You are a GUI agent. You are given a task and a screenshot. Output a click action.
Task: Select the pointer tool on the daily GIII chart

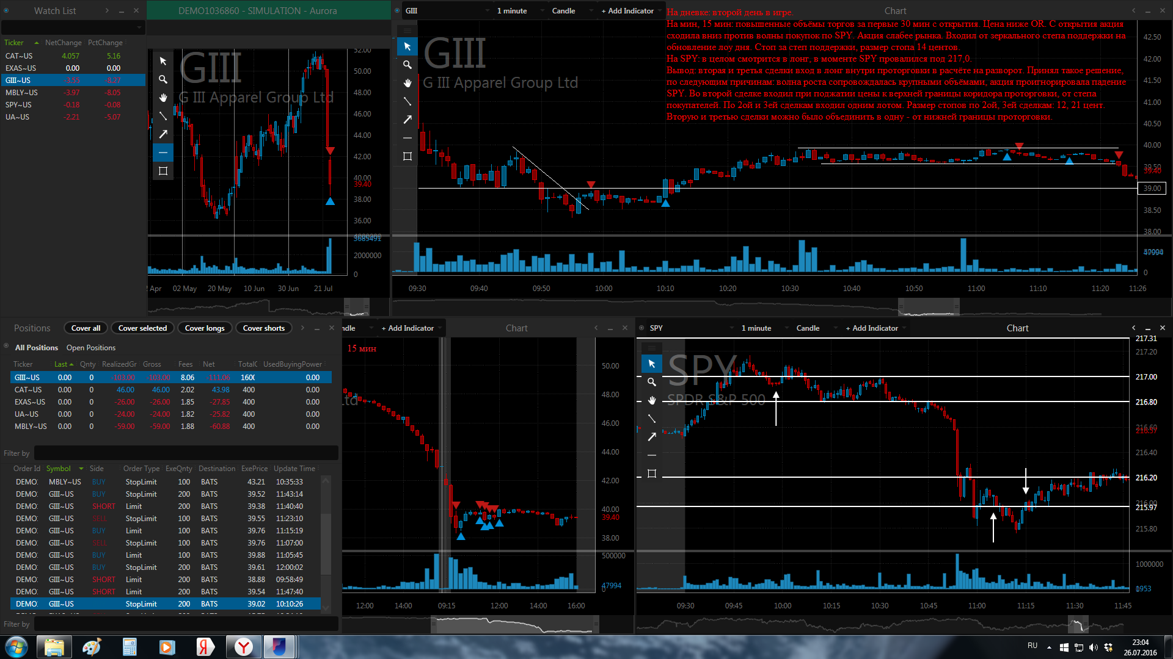[x=163, y=61]
